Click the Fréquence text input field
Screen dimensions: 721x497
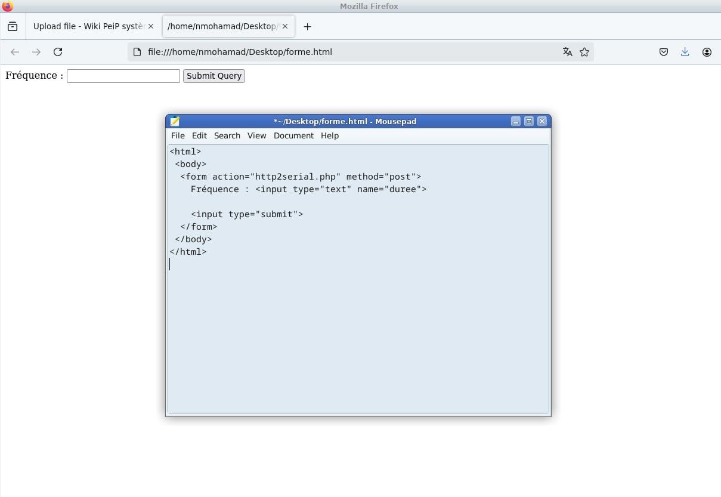tap(123, 76)
